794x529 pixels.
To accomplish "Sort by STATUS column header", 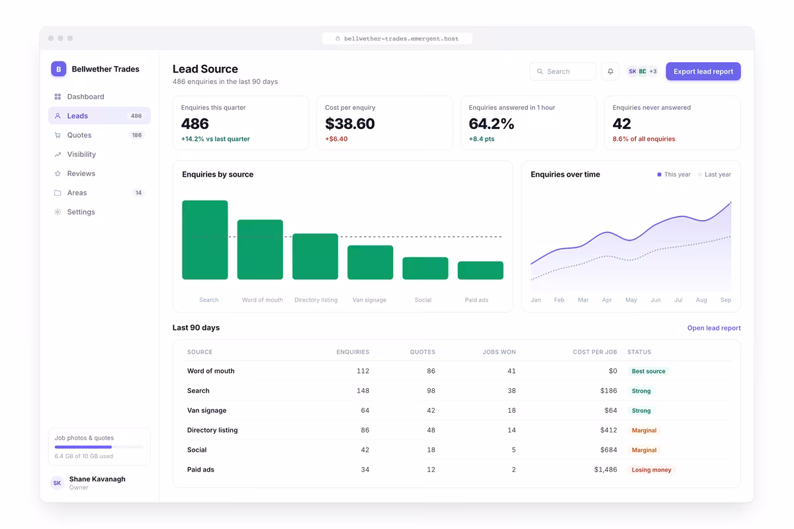I will (639, 352).
